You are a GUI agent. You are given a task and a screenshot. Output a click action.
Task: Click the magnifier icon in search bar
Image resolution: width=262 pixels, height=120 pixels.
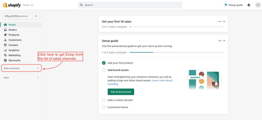pos(81,5)
